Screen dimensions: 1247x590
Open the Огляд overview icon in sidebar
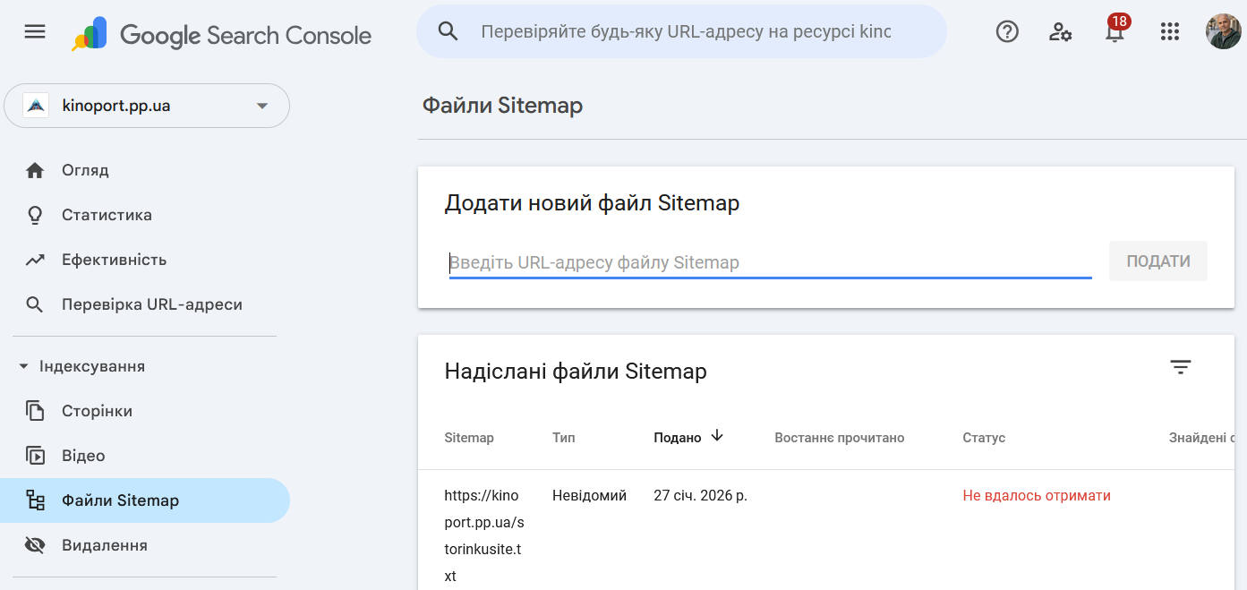34,169
